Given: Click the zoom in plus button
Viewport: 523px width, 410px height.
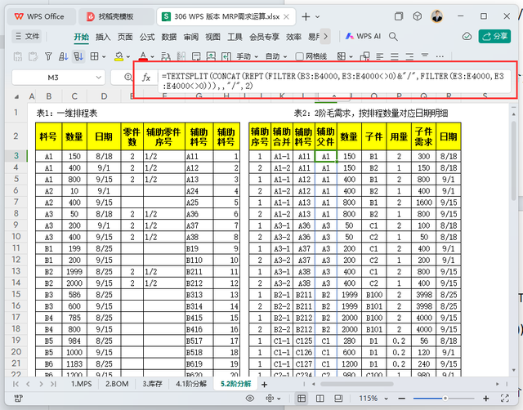Looking at the screenshot, I should tap(486, 399).
